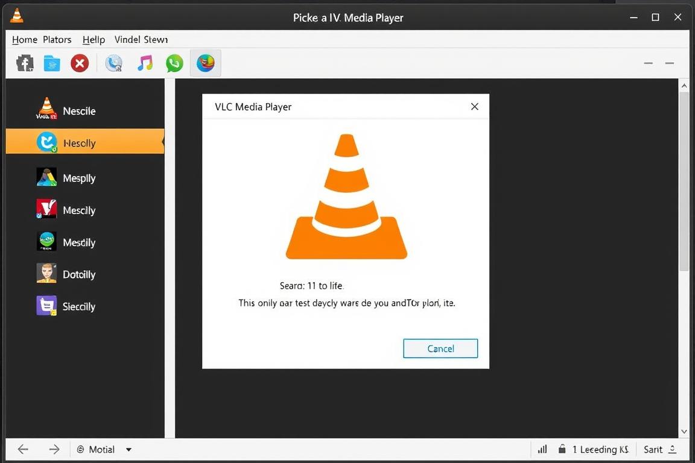
Task: Go forward with right arrow button
Action: point(54,449)
